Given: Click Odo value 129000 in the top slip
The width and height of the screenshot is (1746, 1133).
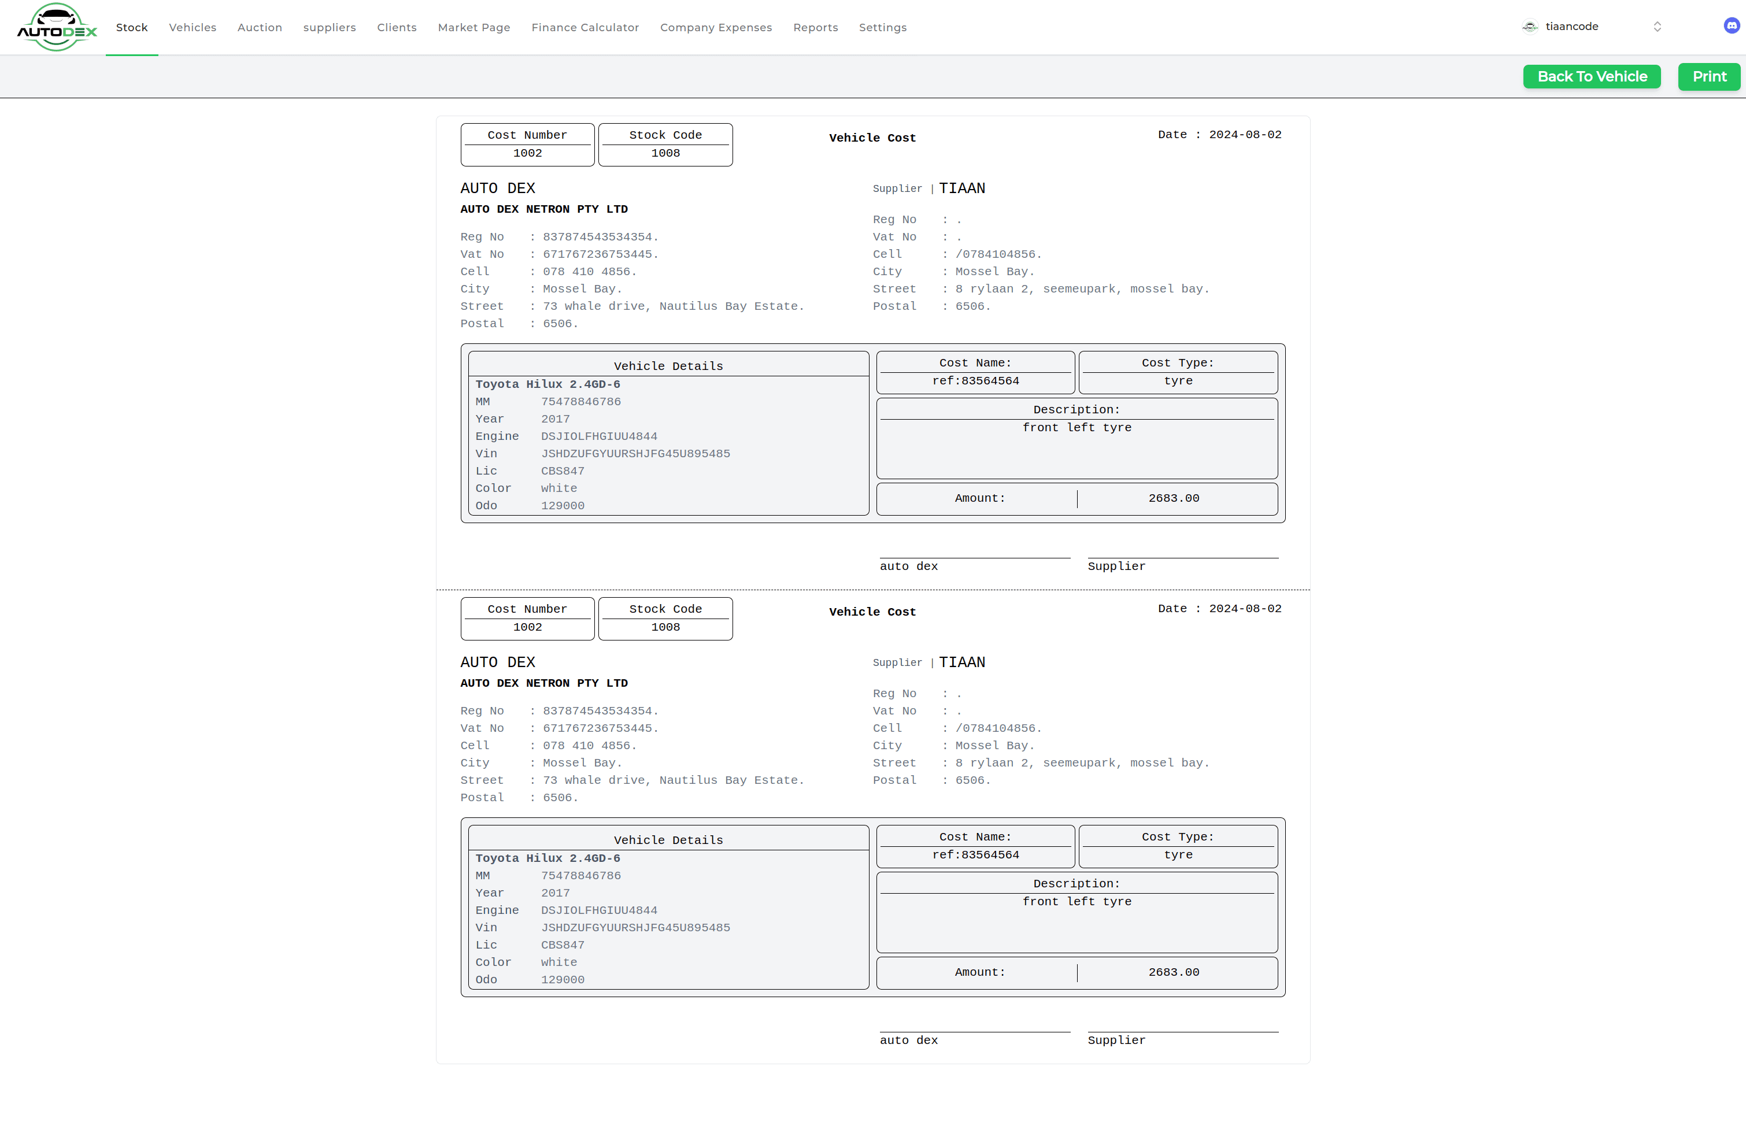Looking at the screenshot, I should click(x=563, y=505).
